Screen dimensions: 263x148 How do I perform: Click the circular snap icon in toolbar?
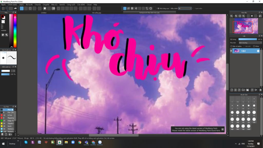(x=151, y=8)
